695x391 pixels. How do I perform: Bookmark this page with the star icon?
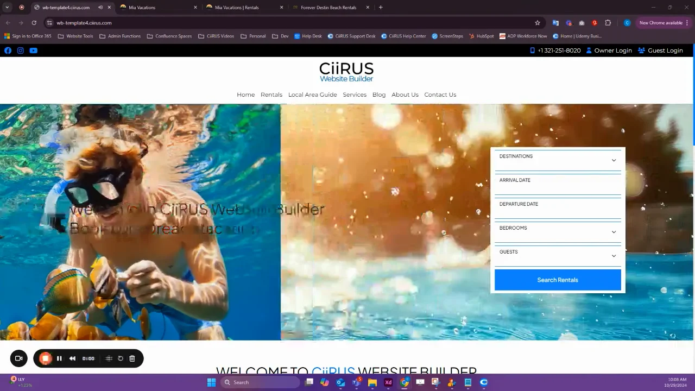coord(538,23)
